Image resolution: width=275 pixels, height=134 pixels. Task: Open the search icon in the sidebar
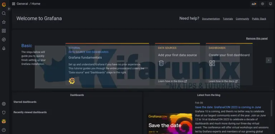pyautogui.click(x=4, y=13)
